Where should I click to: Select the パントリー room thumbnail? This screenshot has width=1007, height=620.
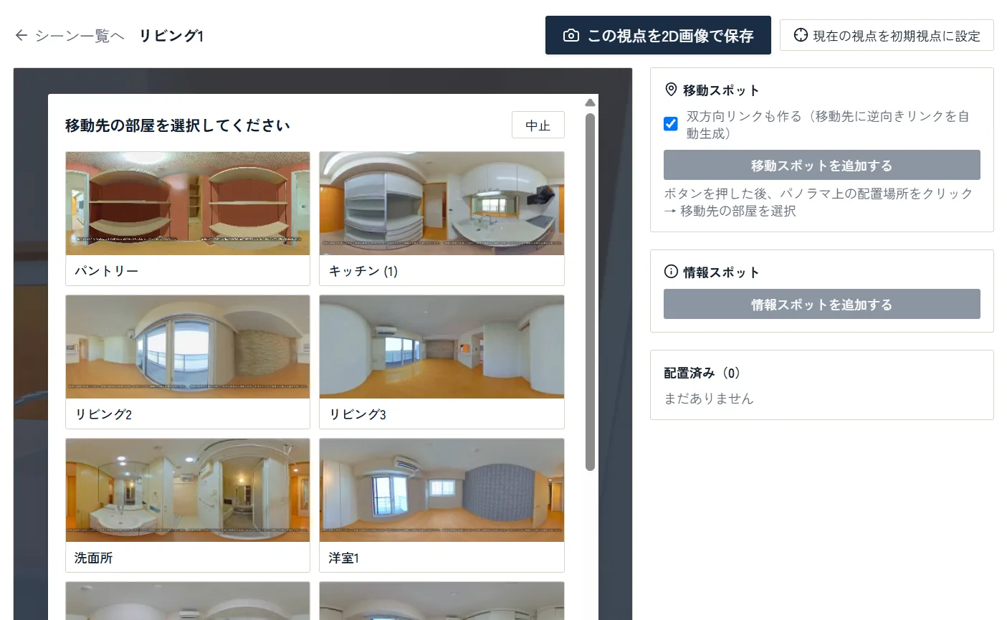click(188, 204)
